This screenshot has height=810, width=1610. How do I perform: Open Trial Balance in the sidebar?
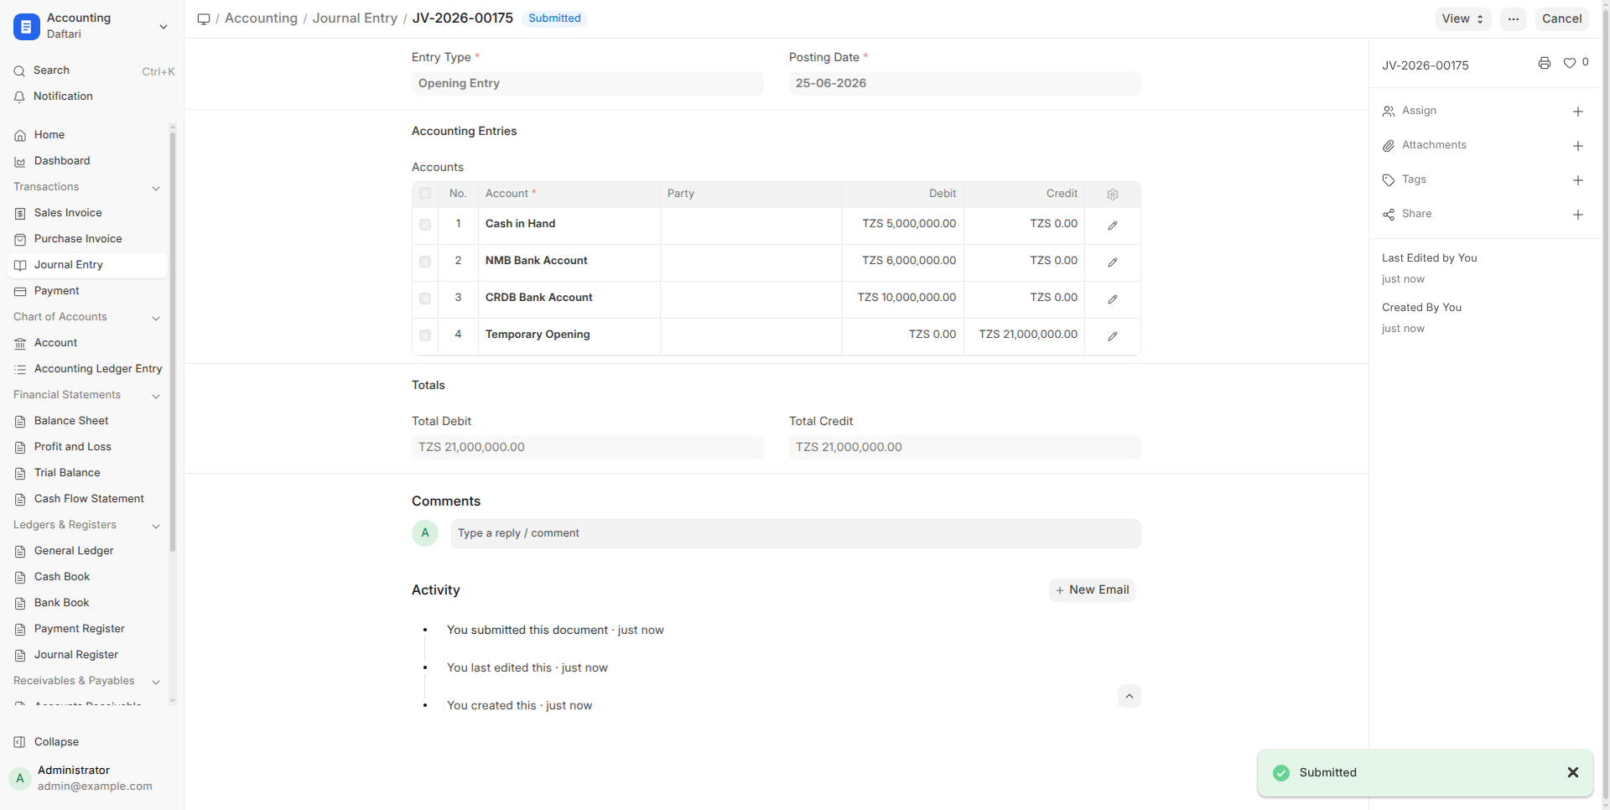(x=67, y=473)
